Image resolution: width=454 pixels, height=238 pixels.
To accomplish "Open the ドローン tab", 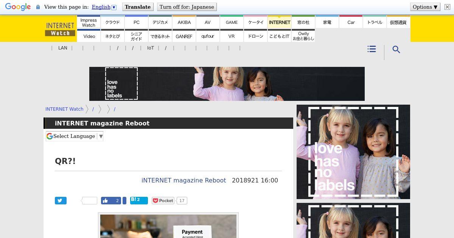I will (x=255, y=36).
